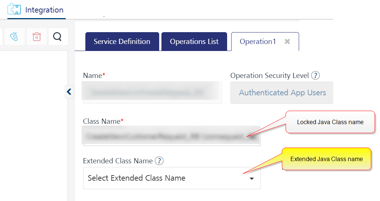Click the yellow Extended Java Class name callout
Viewport: 380px width, 201px height.
(327, 159)
